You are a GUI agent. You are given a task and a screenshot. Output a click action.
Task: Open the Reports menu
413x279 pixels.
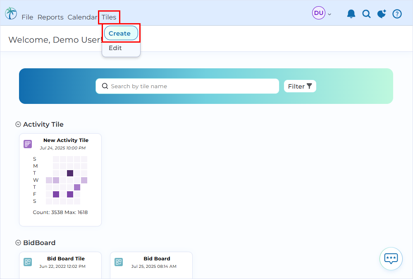[x=50, y=17]
